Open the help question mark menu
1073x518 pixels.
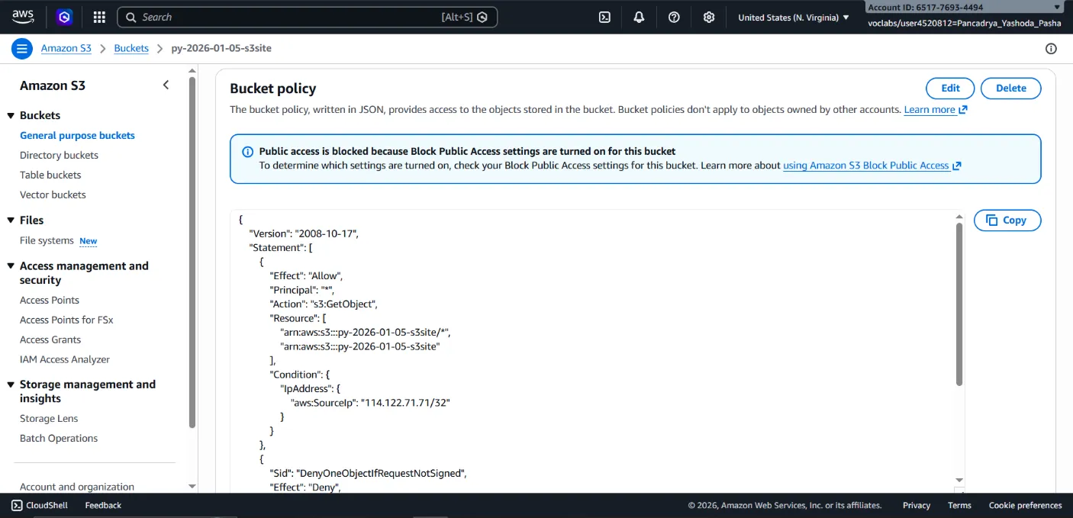coord(674,17)
